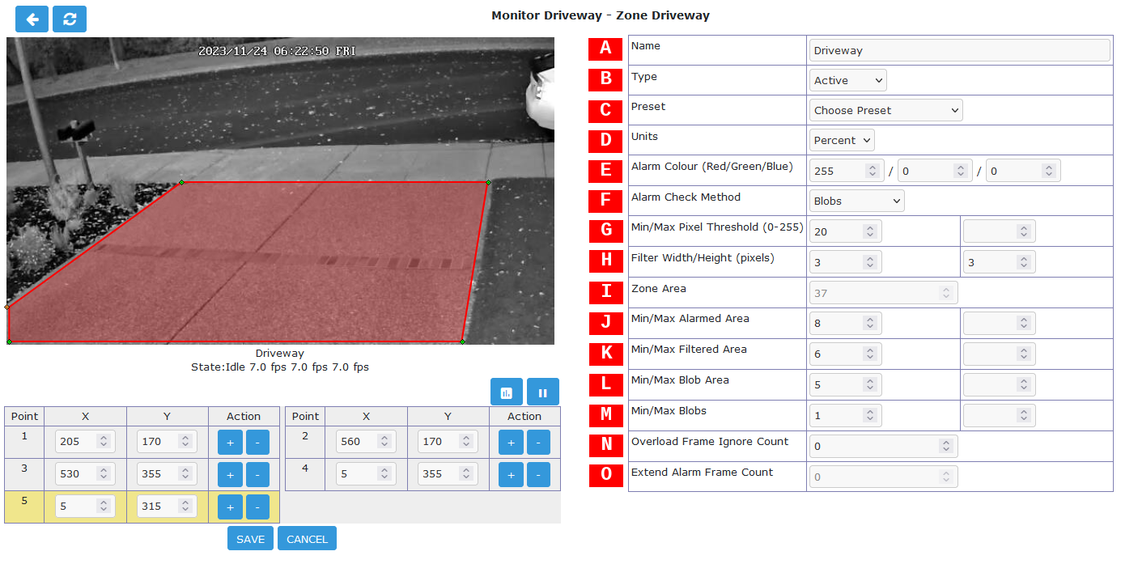The height and width of the screenshot is (564, 1121).
Task: Click top-right zone vertex handle on image
Action: pyautogui.click(x=488, y=182)
